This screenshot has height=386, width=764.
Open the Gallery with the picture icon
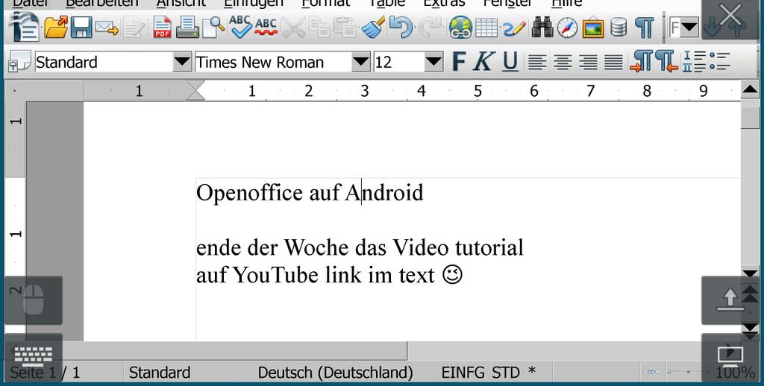pyautogui.click(x=593, y=28)
